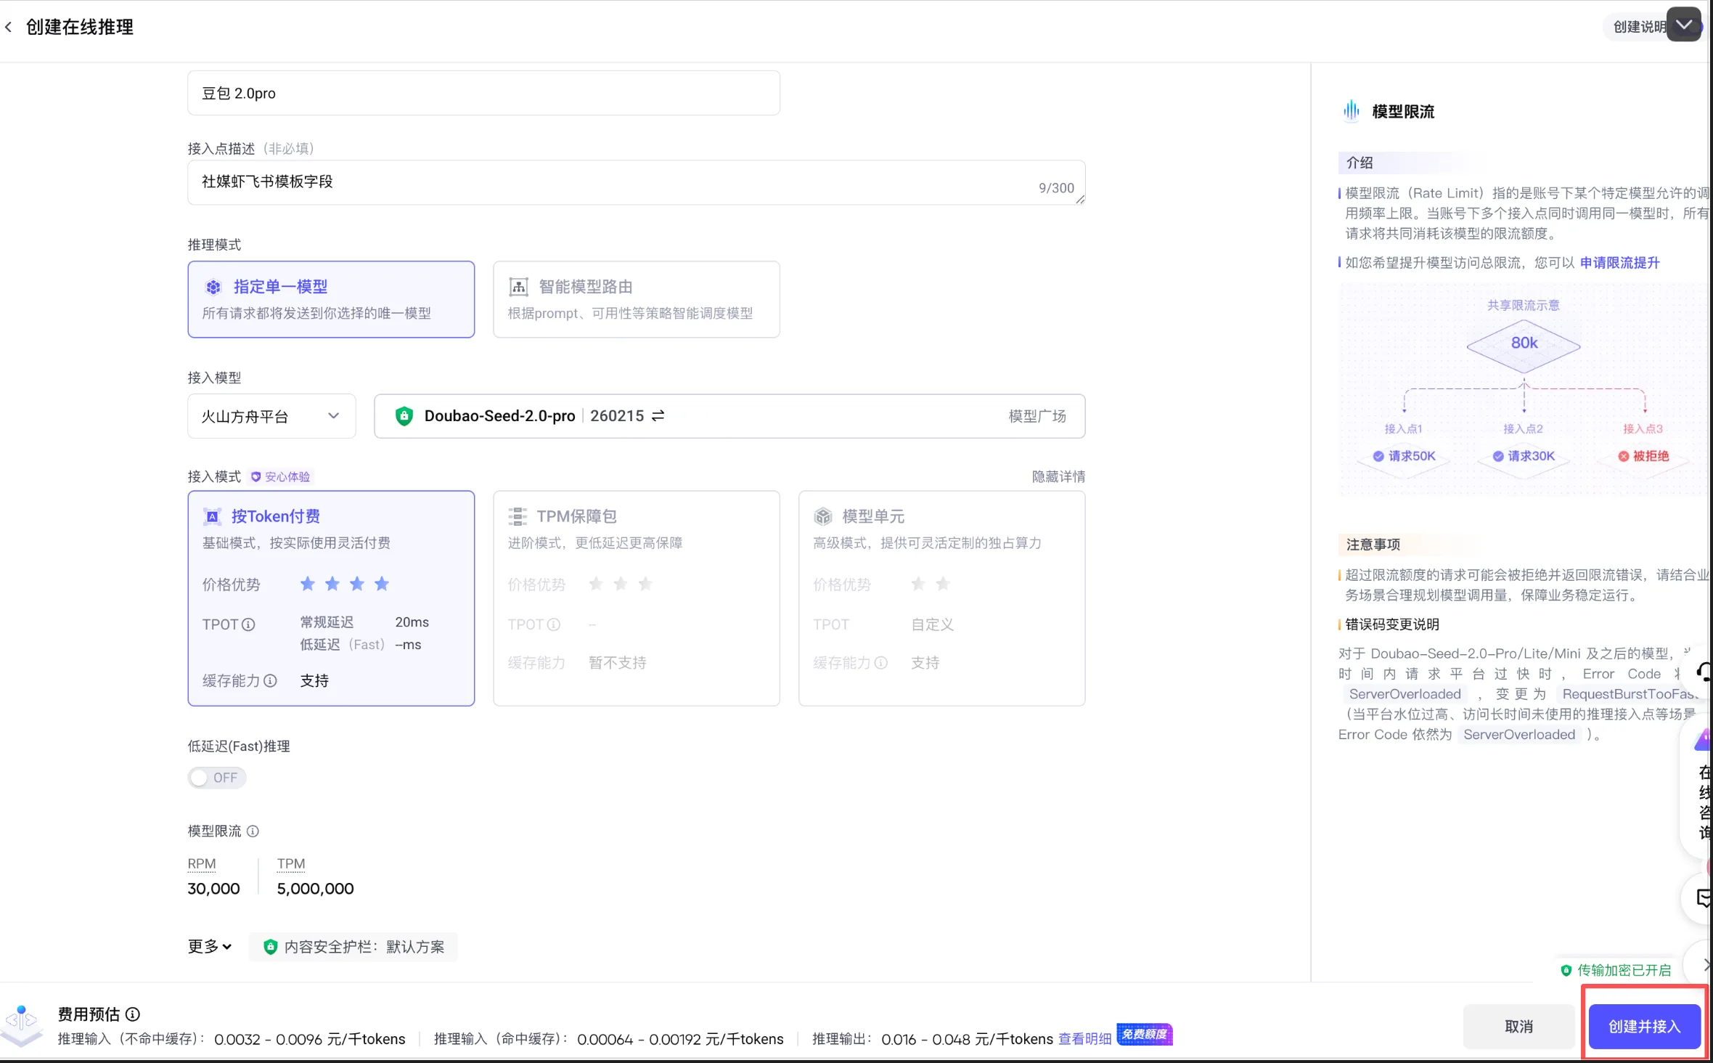Click the 免费额度 badge
The width and height of the screenshot is (1713, 1063).
pos(1145,1034)
